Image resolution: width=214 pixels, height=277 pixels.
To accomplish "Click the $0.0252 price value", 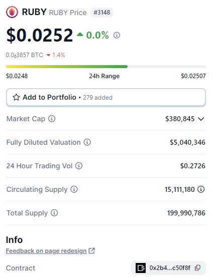I will [x=40, y=35].
